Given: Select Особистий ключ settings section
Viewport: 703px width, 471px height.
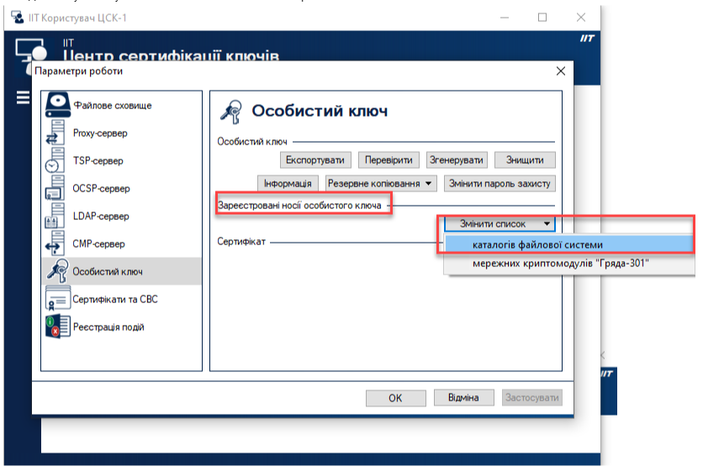Looking at the screenshot, I should click(x=122, y=271).
